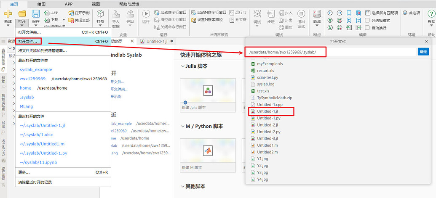Viewport: 436px width, 198px height.
Task: Close the 打开文件 dialog
Action: [427, 41]
